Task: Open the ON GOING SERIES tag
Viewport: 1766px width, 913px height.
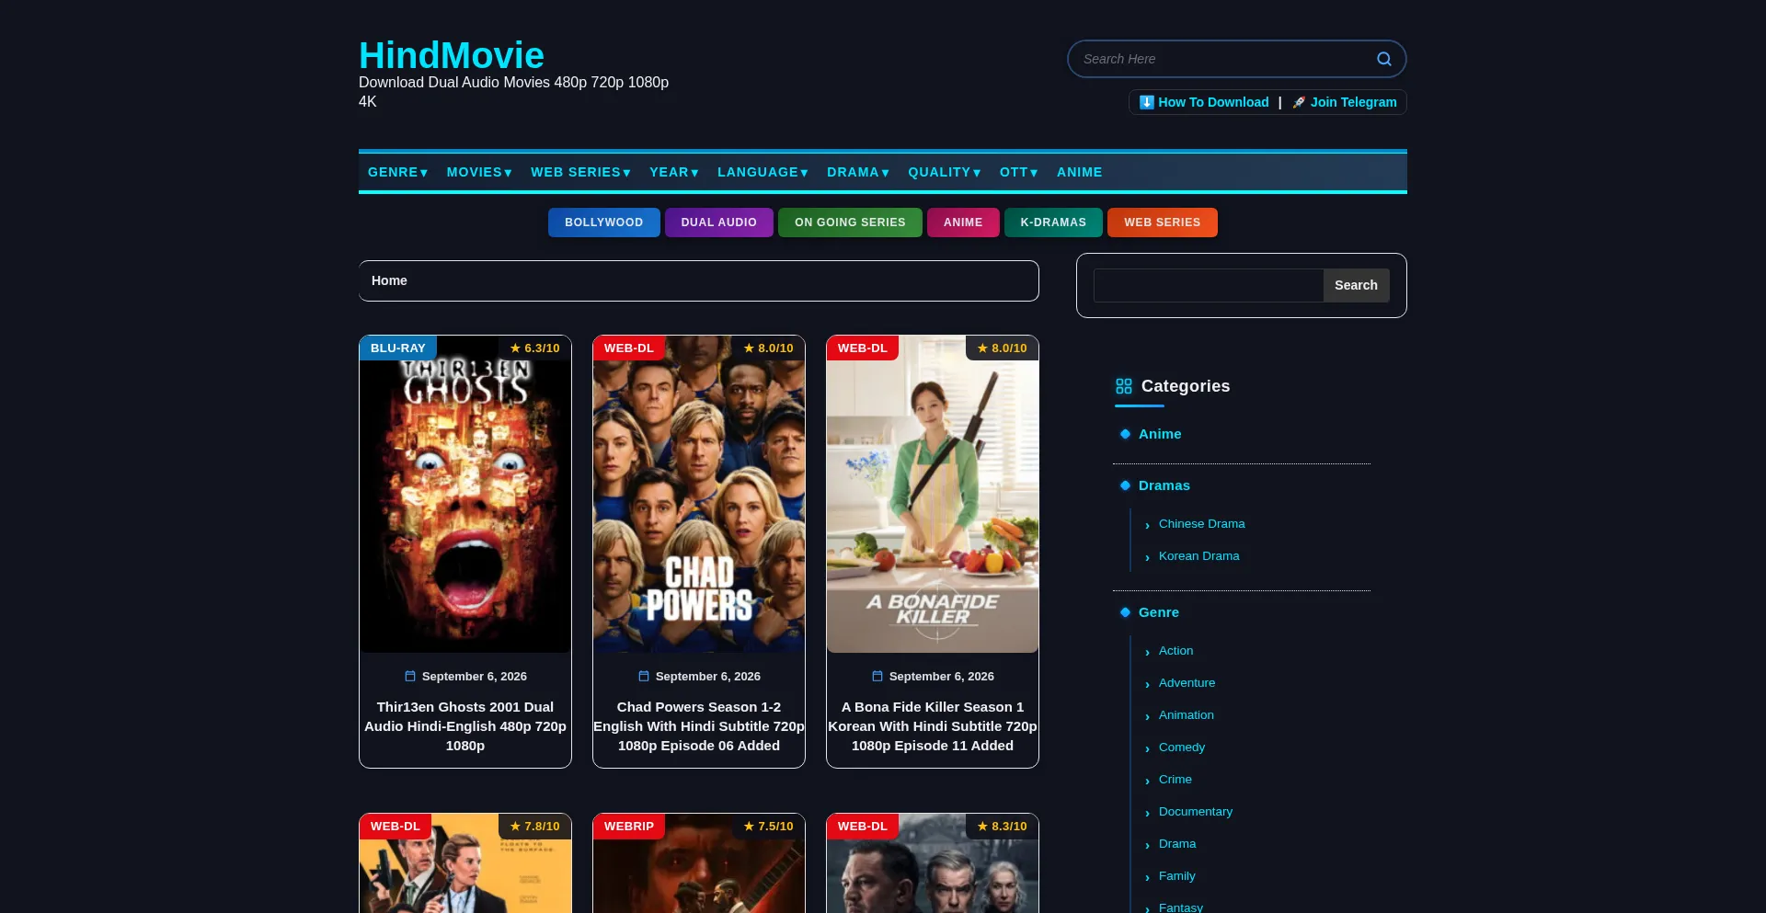Action: 850,223
